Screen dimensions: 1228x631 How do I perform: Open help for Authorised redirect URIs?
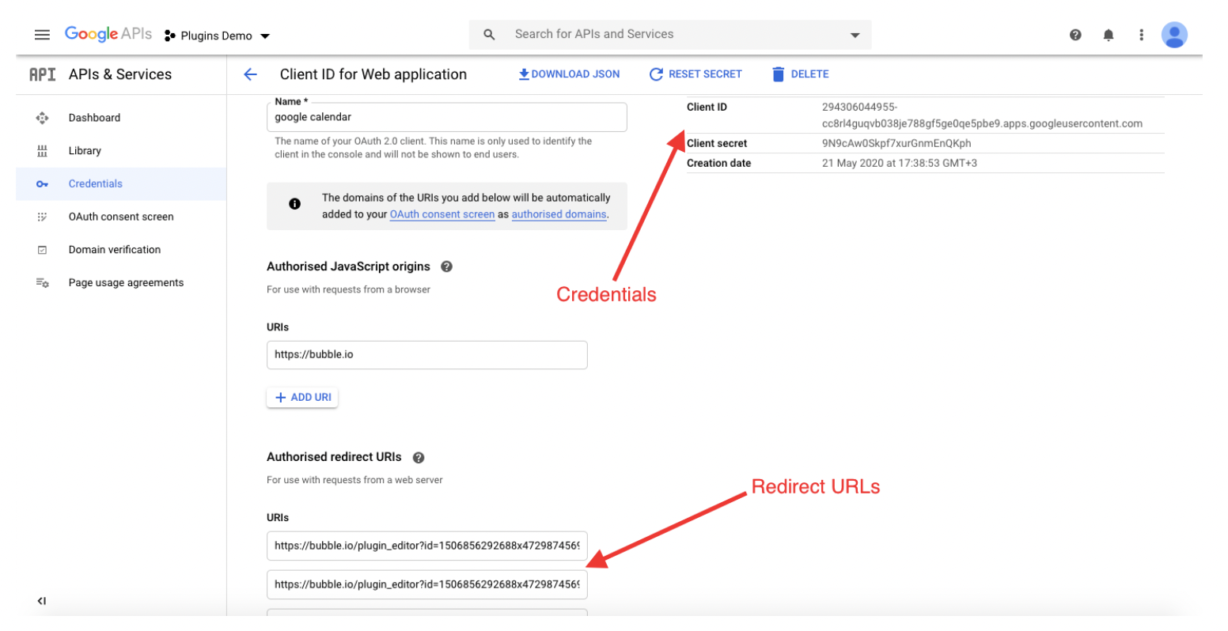point(419,457)
